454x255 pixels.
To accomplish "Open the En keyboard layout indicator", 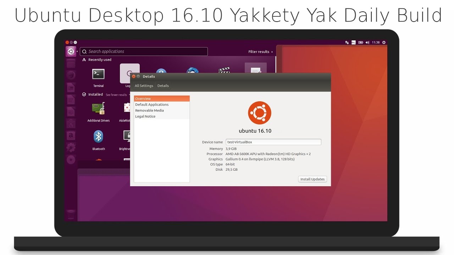I will click(x=354, y=42).
